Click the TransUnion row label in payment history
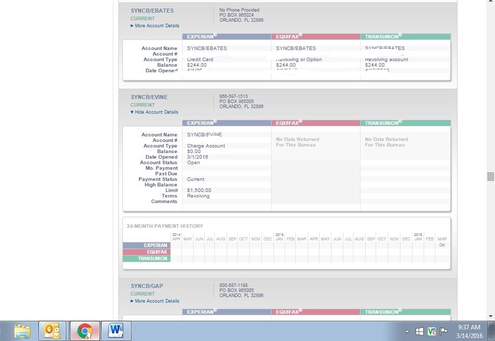 tap(147, 259)
